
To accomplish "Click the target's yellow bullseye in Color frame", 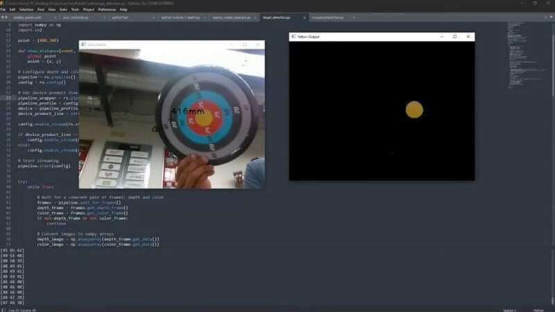I will 204,118.
